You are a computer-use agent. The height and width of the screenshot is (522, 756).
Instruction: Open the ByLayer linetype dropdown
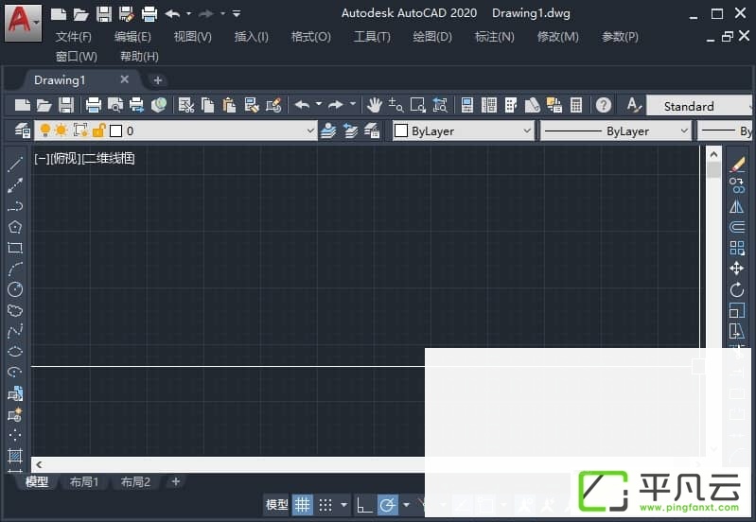[616, 130]
